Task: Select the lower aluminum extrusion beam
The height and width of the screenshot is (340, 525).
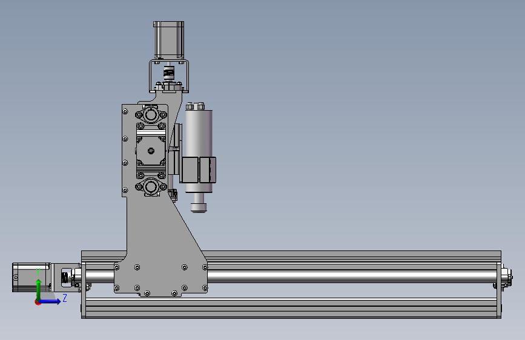Action: coord(291,308)
